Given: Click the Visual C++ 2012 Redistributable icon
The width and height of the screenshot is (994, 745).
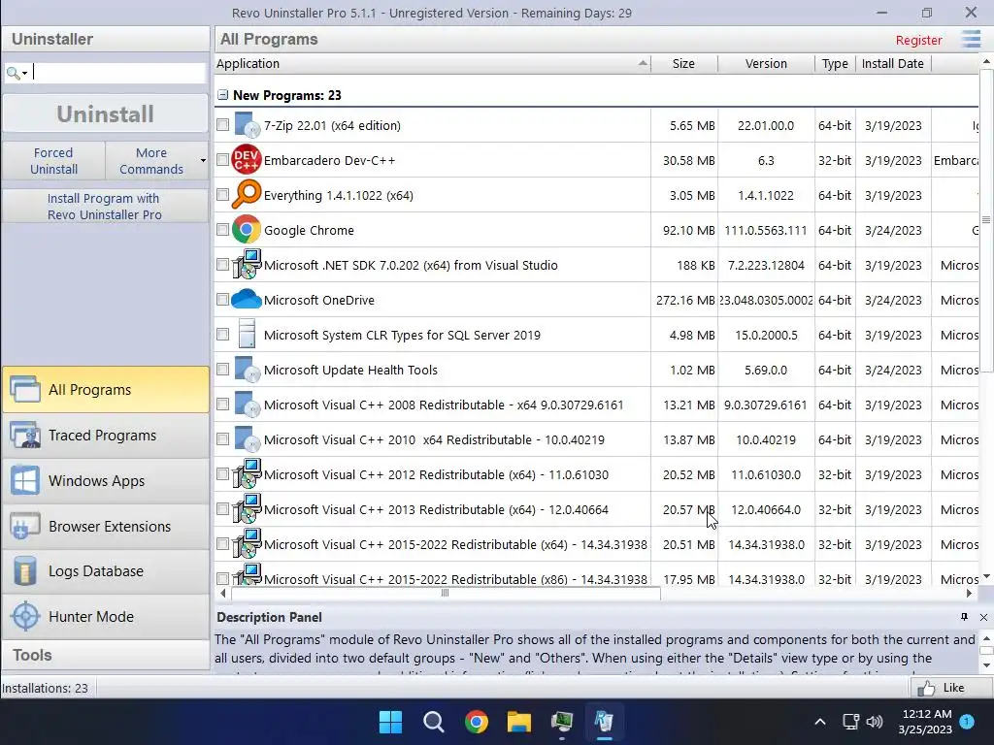Looking at the screenshot, I should [246, 473].
